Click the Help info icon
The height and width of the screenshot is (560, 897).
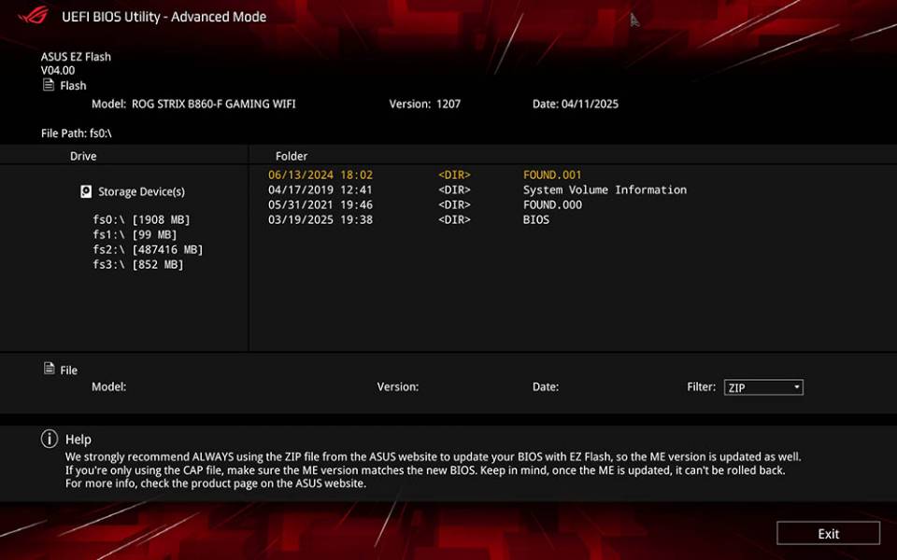click(x=49, y=439)
